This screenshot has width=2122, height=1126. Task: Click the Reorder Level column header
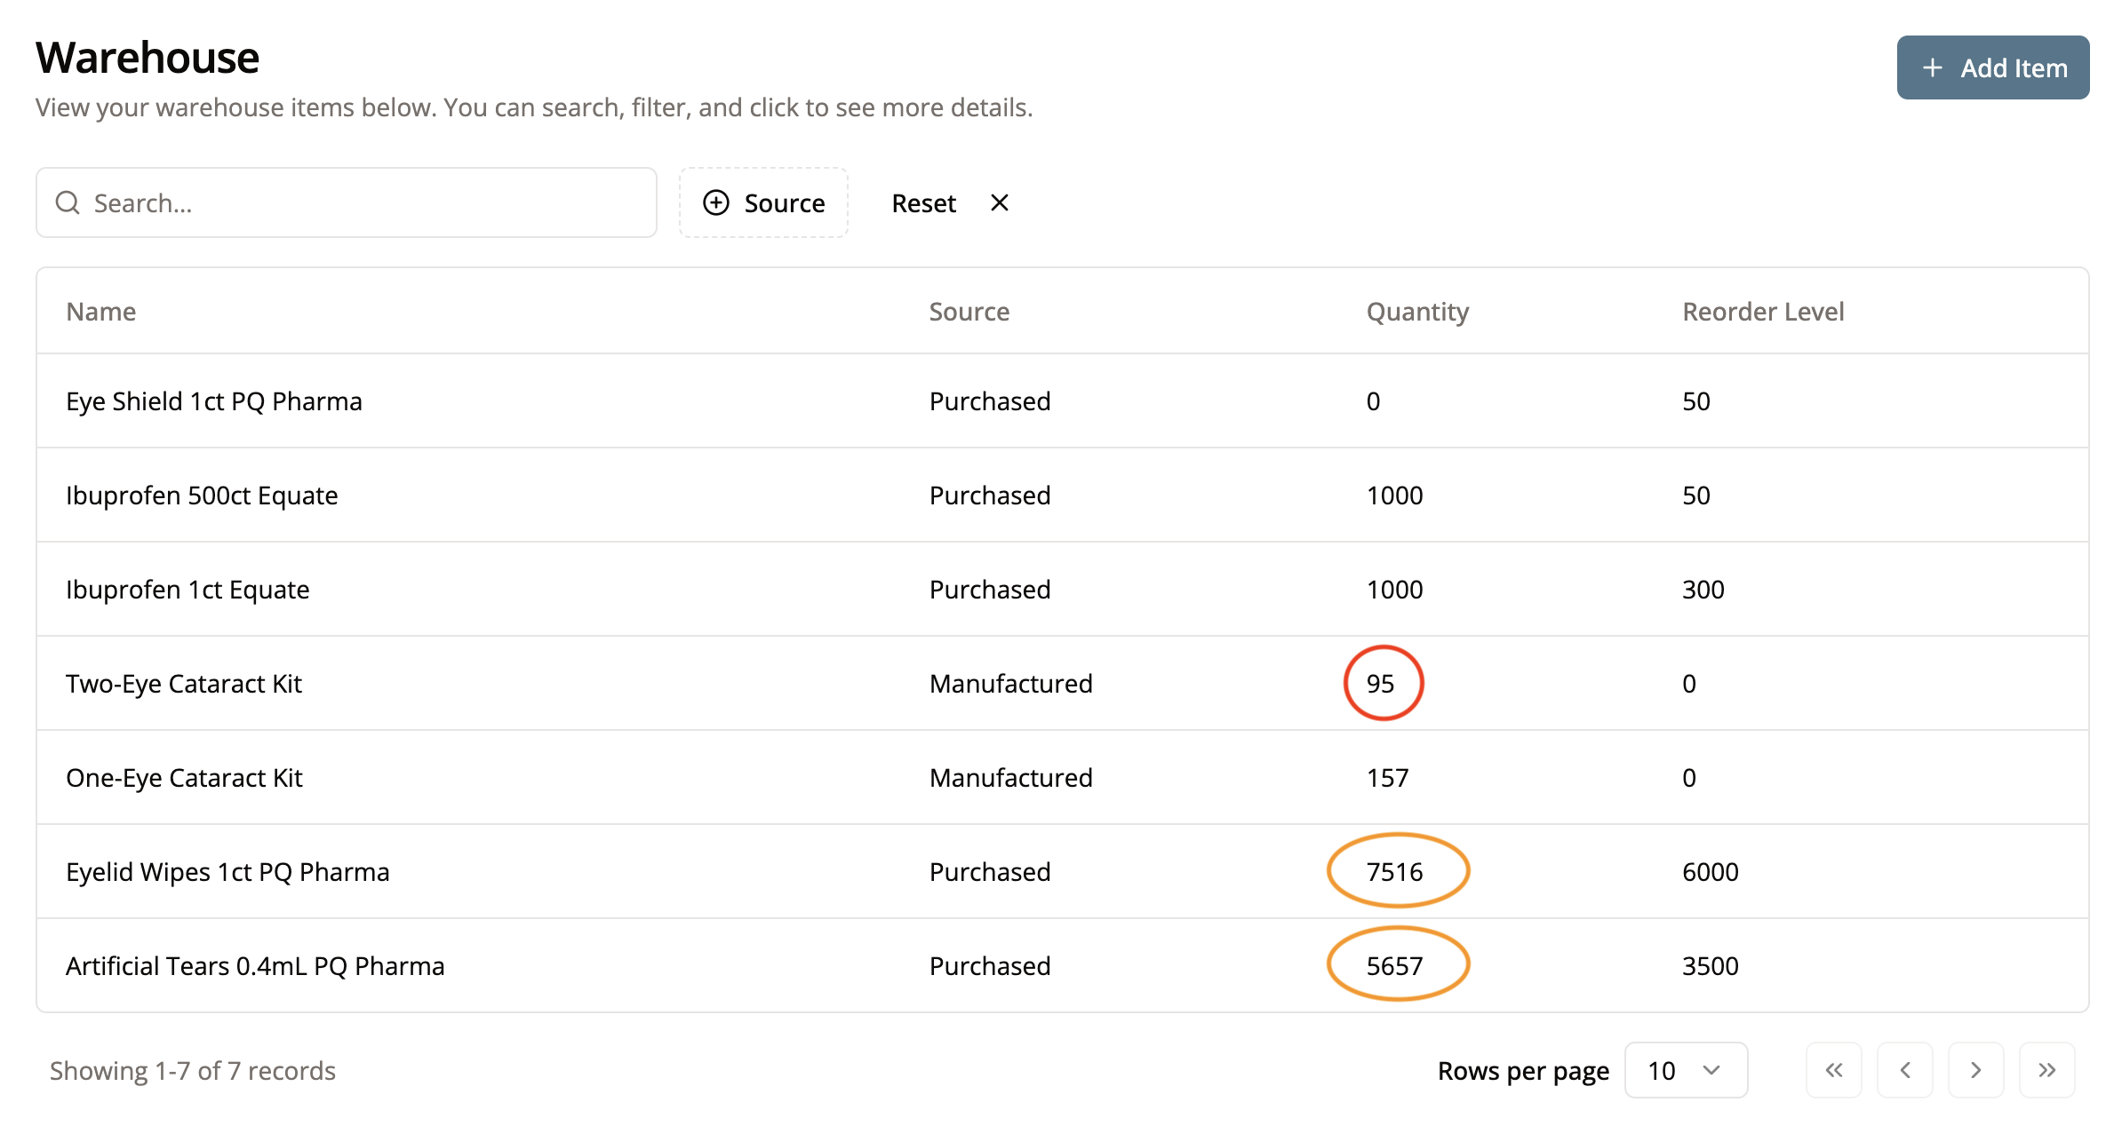click(1763, 312)
